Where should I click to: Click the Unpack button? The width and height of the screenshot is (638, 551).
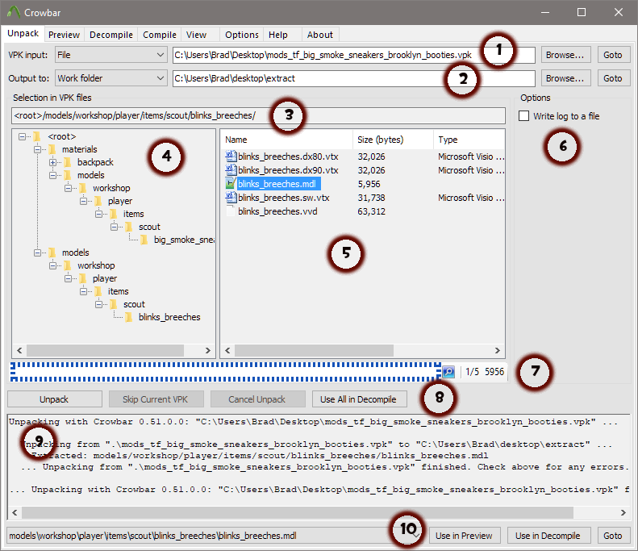tap(55, 399)
